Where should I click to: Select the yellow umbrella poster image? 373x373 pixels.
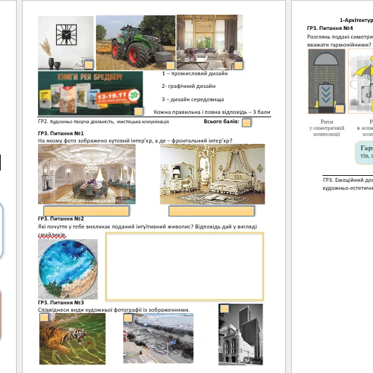point(360,81)
